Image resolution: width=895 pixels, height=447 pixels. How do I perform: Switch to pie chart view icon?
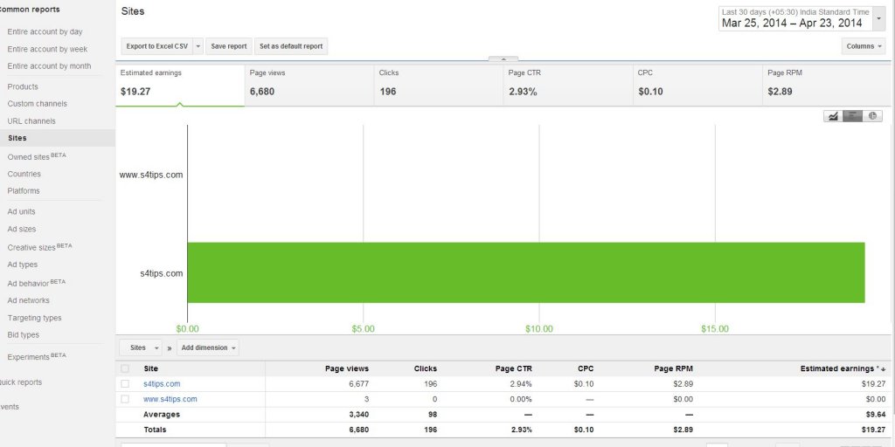(872, 116)
